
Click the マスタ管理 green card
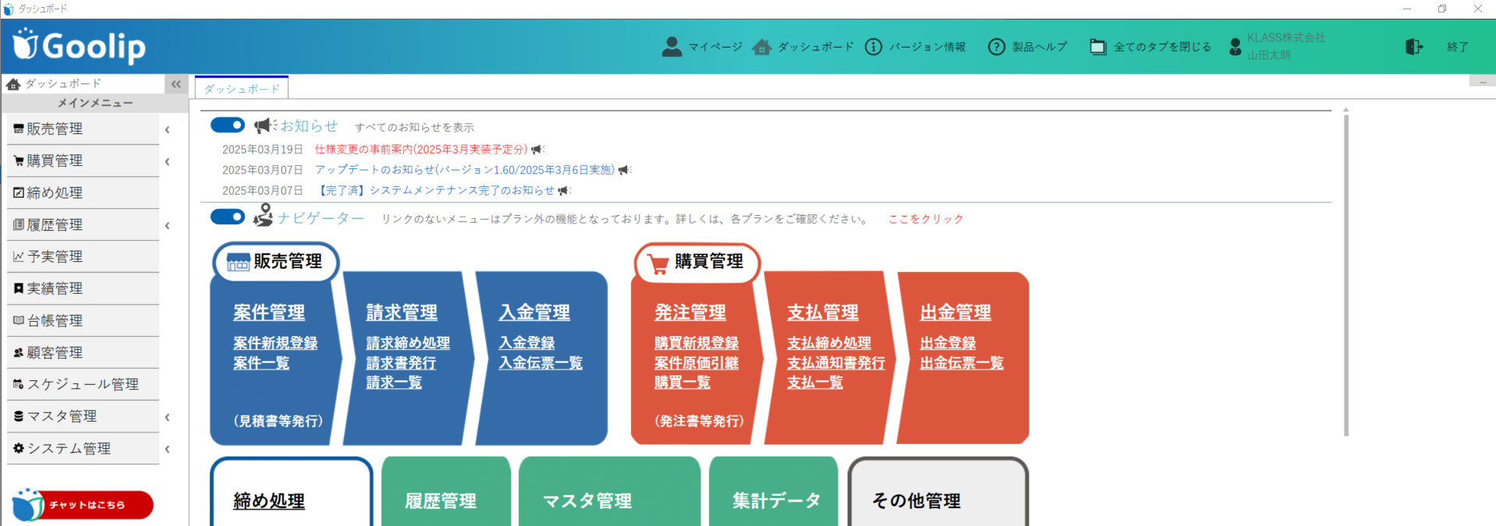[x=609, y=492]
